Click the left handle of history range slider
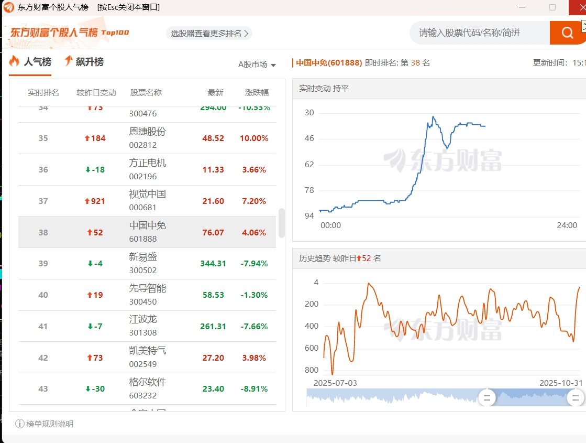 click(x=487, y=398)
